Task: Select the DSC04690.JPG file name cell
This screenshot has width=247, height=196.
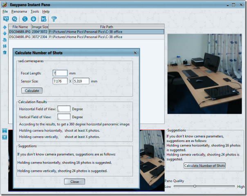Action: tap(20, 37)
